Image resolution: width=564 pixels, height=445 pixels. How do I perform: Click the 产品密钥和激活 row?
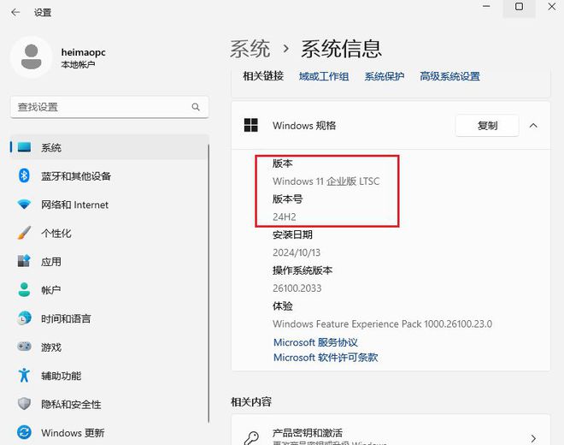coord(391,430)
